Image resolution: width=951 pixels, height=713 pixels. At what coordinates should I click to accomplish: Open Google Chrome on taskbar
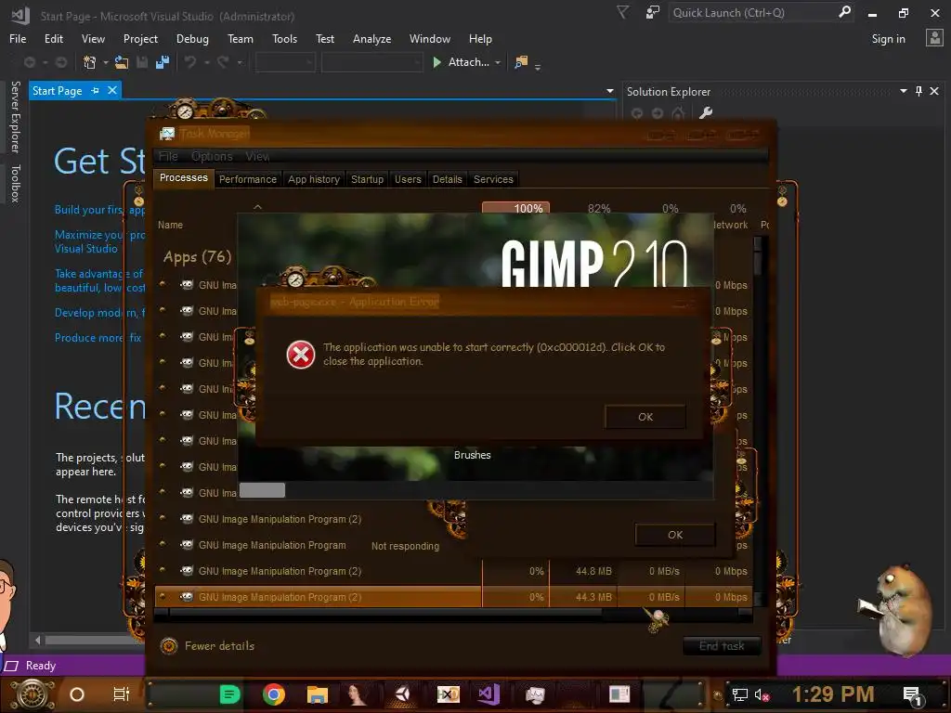[x=274, y=694]
